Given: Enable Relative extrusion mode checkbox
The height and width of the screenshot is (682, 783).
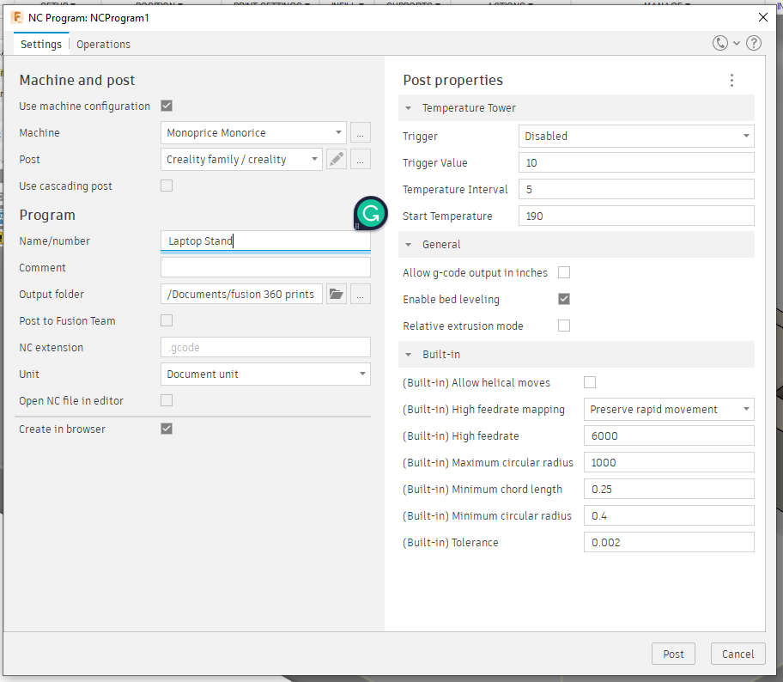Looking at the screenshot, I should [564, 326].
